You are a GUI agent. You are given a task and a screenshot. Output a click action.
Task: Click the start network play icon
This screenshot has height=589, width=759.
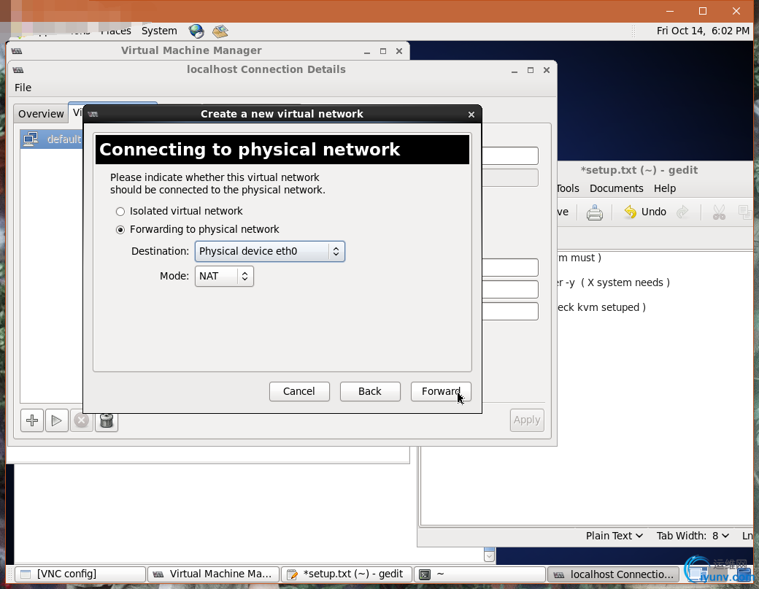(57, 420)
